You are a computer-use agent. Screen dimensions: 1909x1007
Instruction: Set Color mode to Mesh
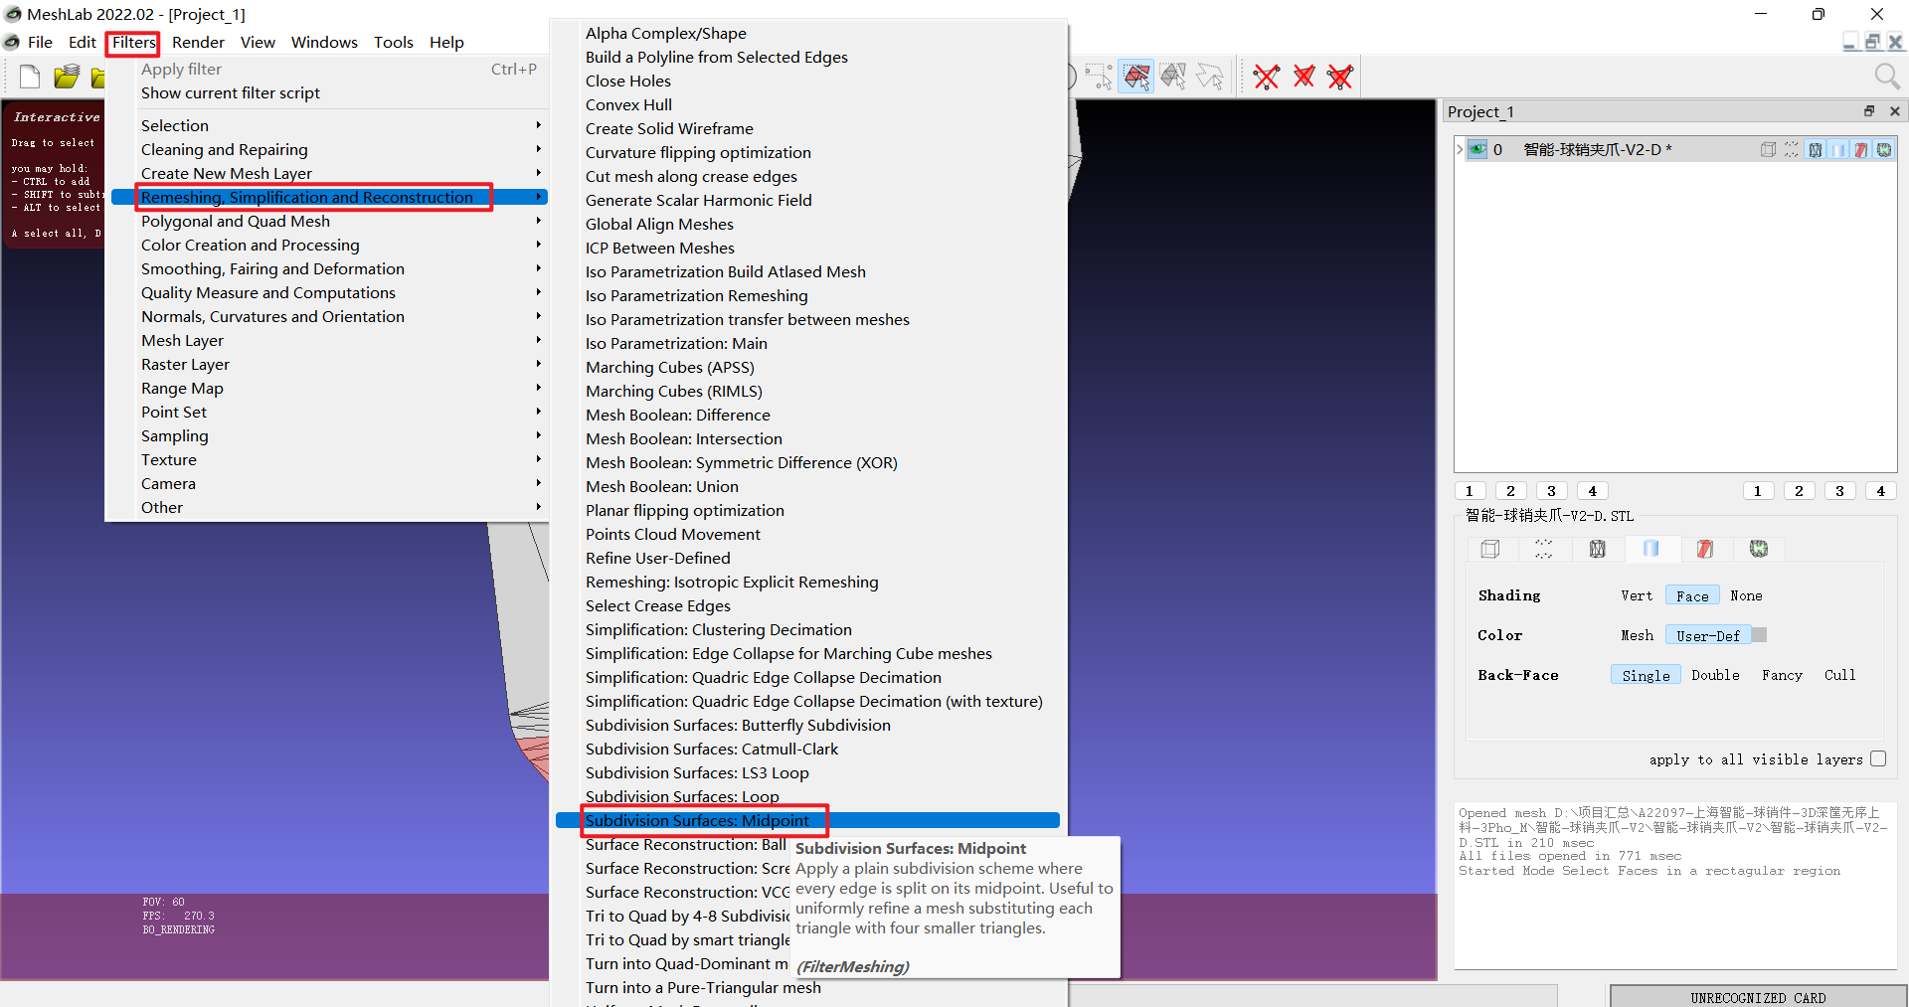coord(1637,635)
